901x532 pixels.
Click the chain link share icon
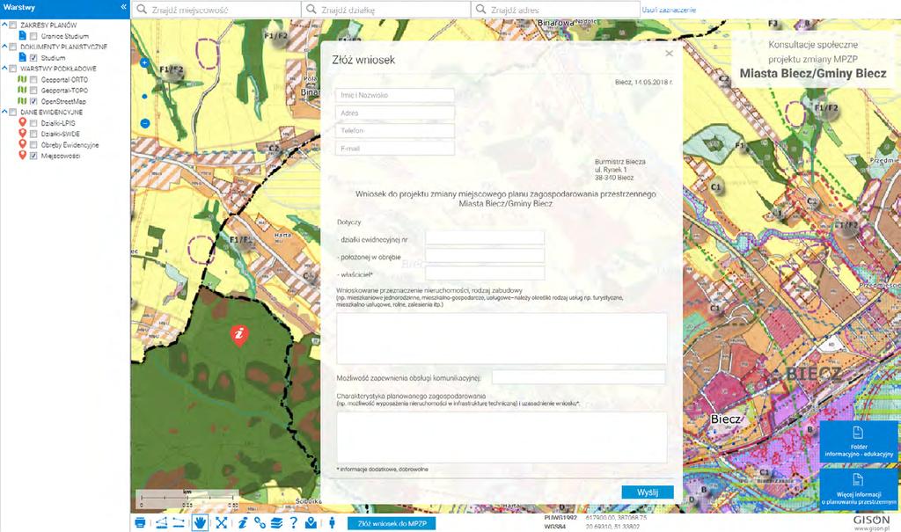(x=260, y=522)
